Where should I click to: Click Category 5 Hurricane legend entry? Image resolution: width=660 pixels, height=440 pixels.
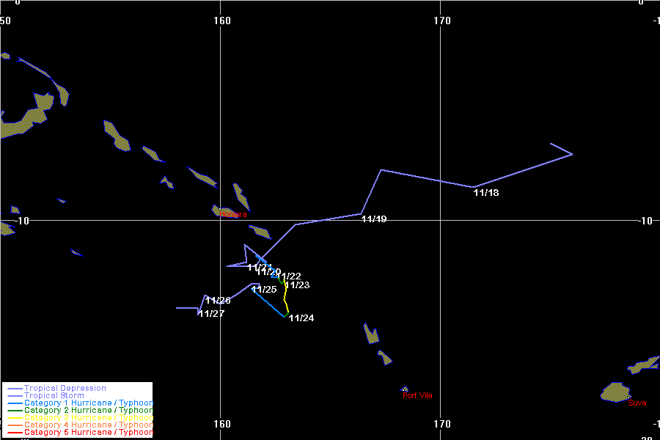tap(88, 432)
